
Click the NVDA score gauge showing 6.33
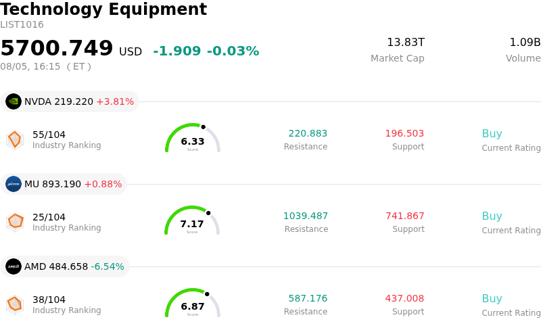193,138
